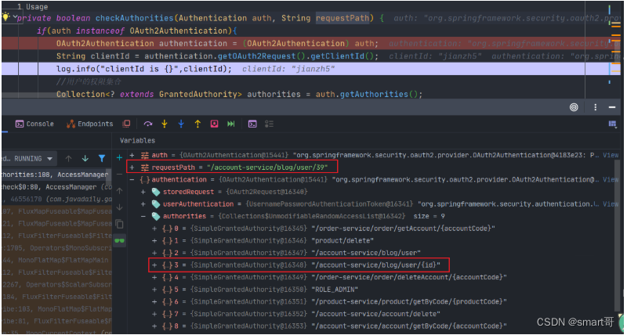Click View link on authentication row
627x335 pixels.
pos(611,180)
